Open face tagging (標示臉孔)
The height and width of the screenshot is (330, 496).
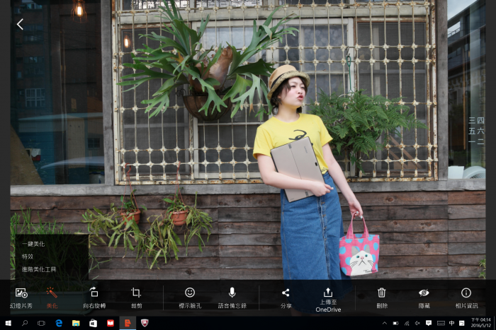189,297
